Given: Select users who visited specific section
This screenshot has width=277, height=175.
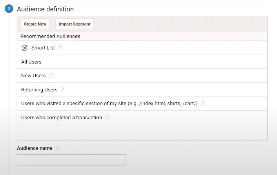Looking at the screenshot, I should pyautogui.click(x=142, y=104).
